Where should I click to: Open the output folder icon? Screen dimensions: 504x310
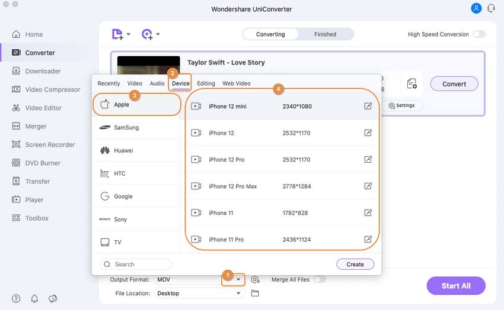255,293
